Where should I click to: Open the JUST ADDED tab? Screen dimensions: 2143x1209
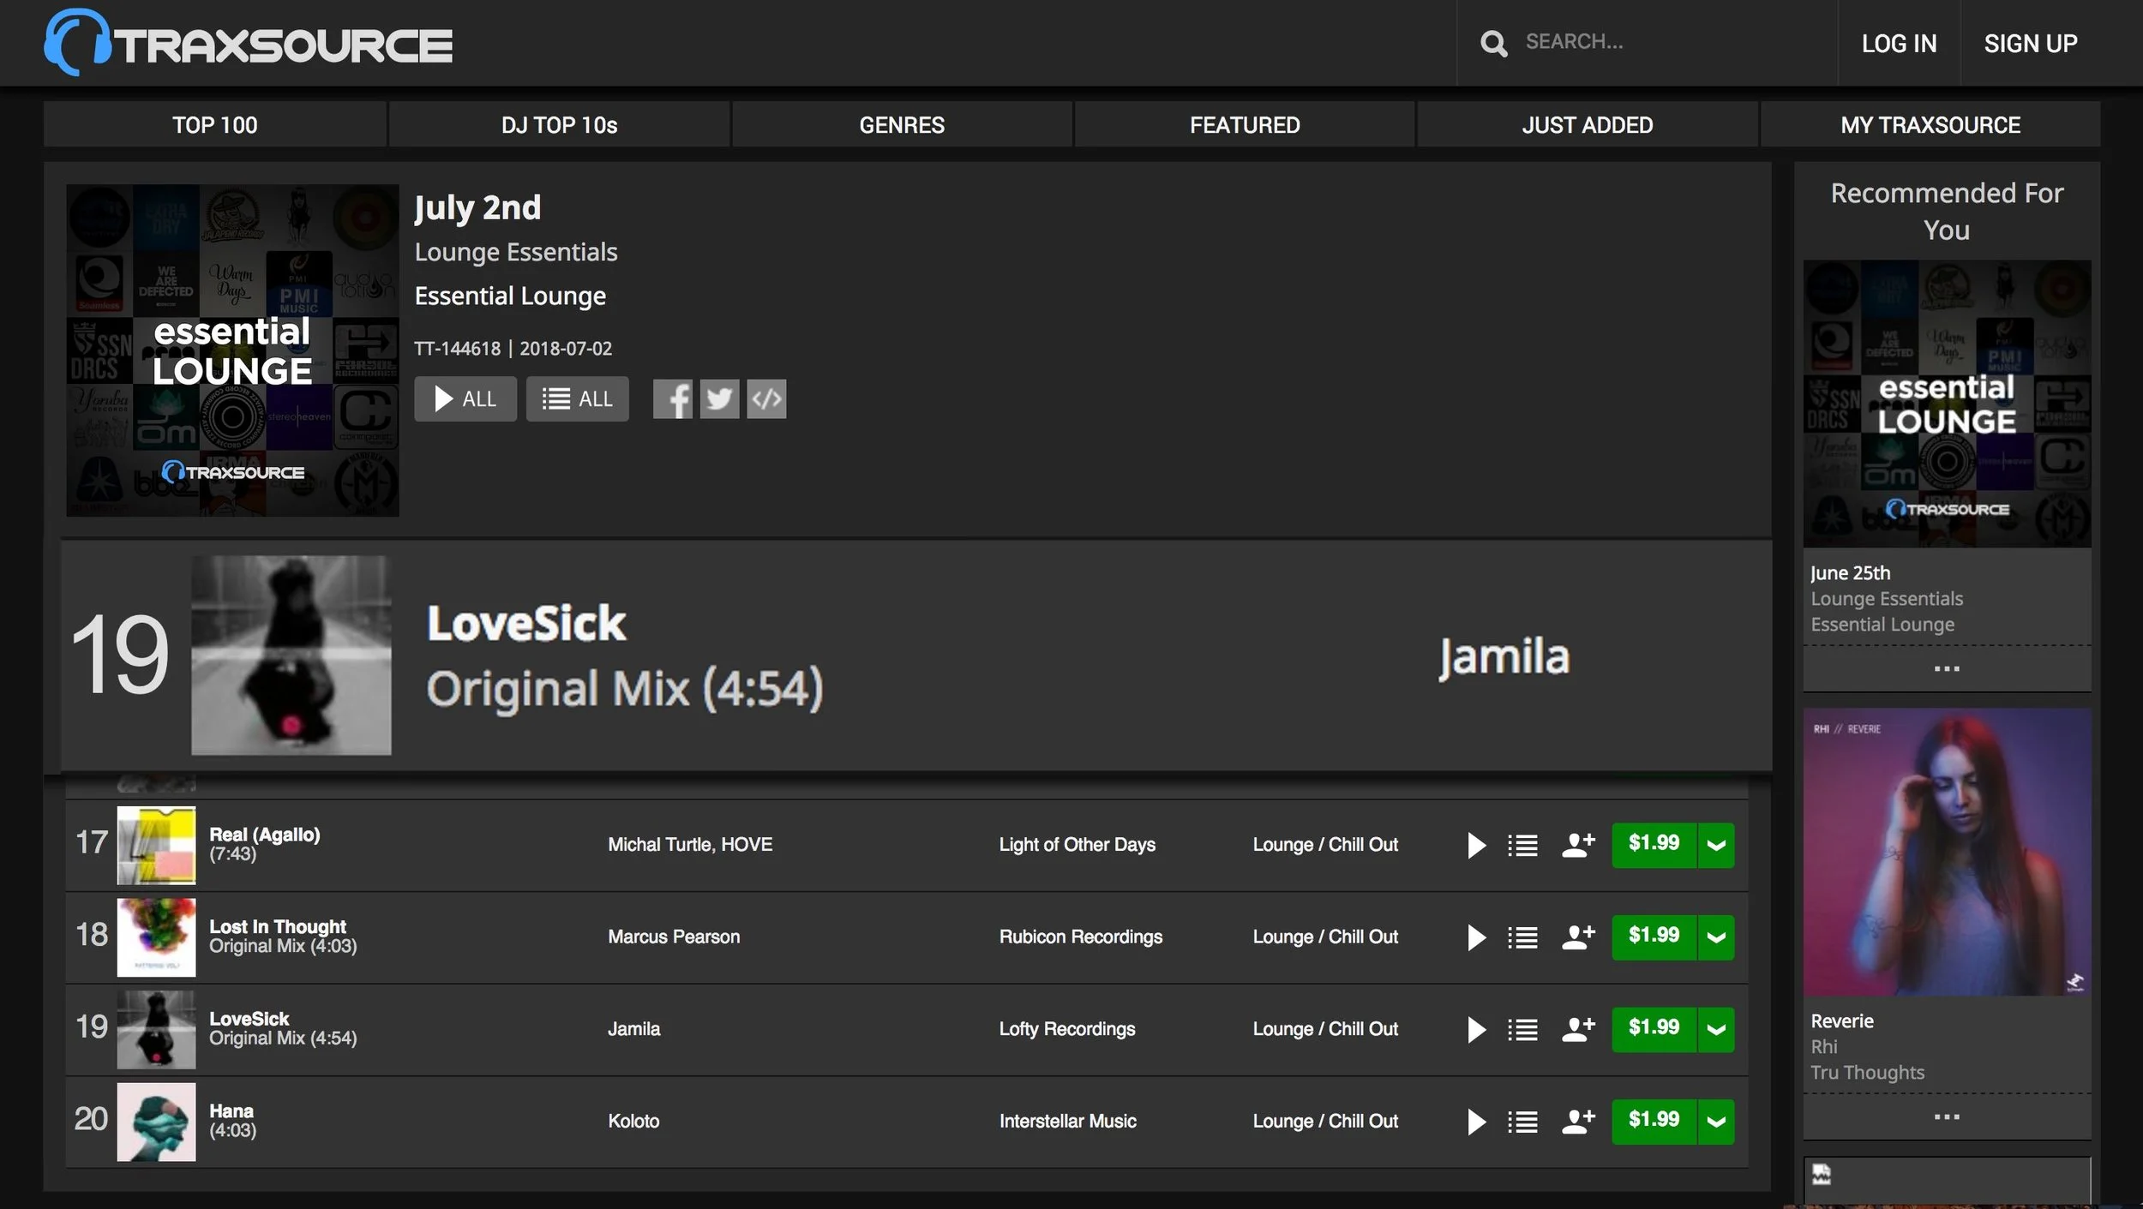[x=1588, y=125]
